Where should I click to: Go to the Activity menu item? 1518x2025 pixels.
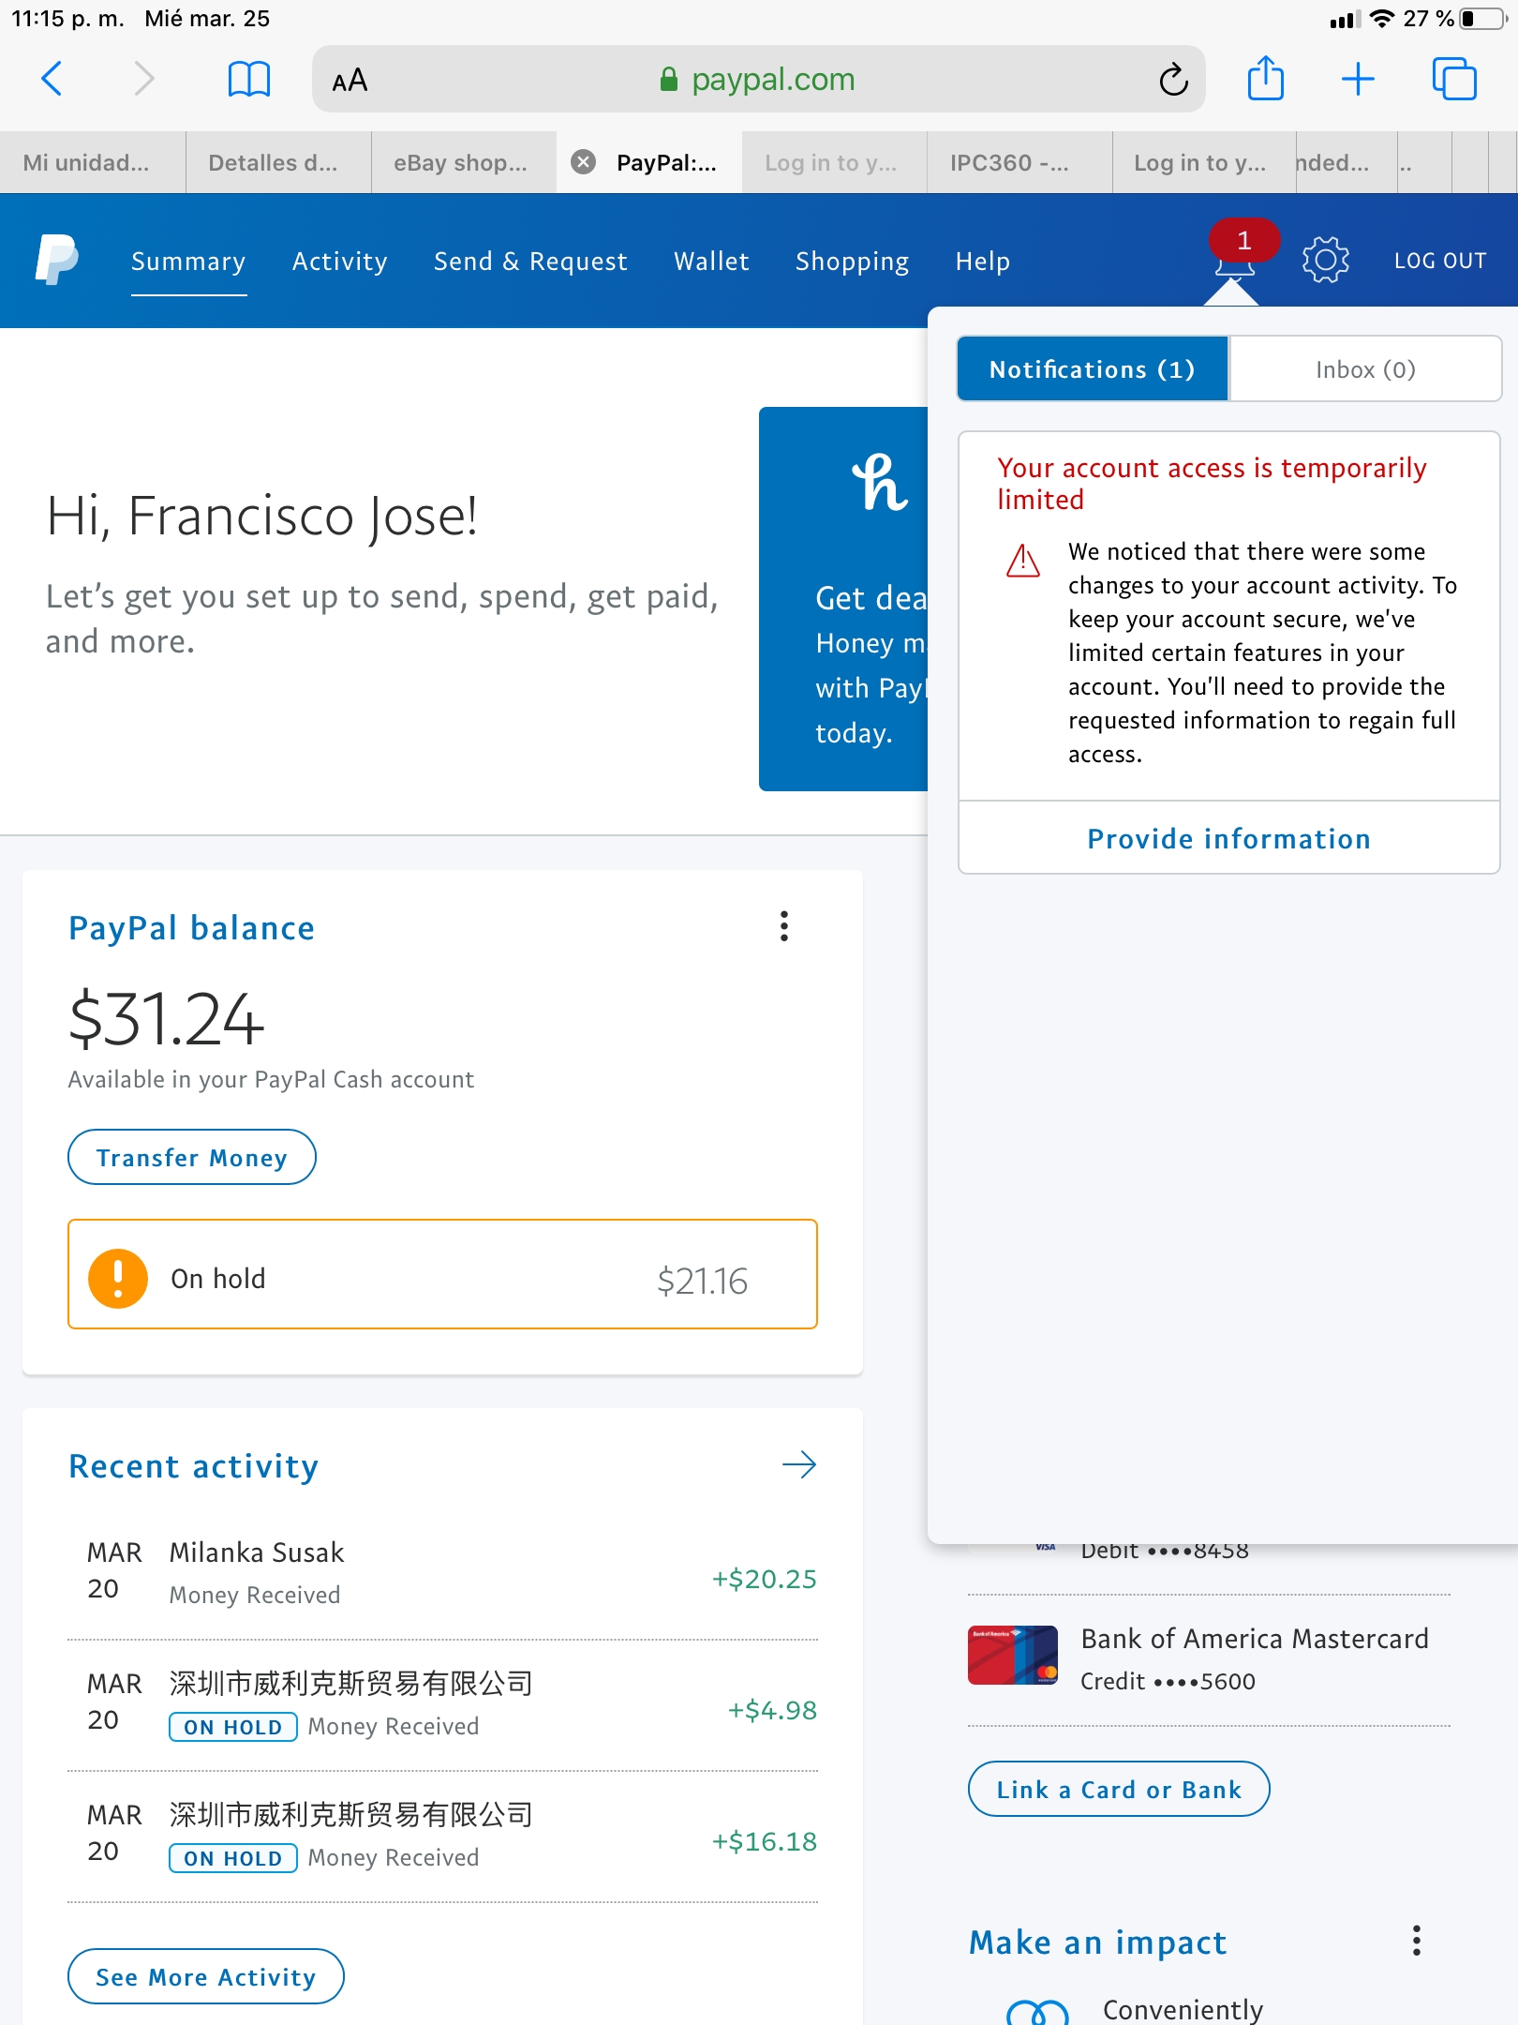pos(339,261)
